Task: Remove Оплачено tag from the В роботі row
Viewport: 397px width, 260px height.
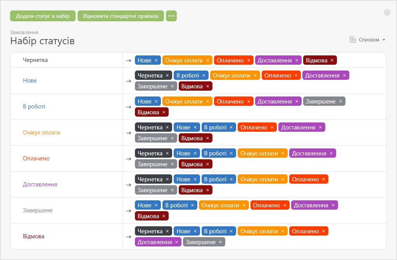Action: [x=249, y=101]
